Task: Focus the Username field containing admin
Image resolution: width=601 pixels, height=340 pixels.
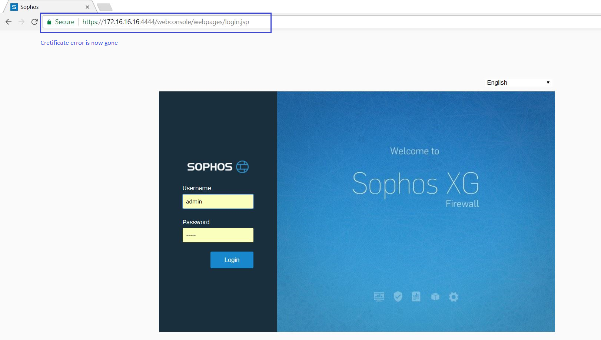Action: tap(218, 202)
